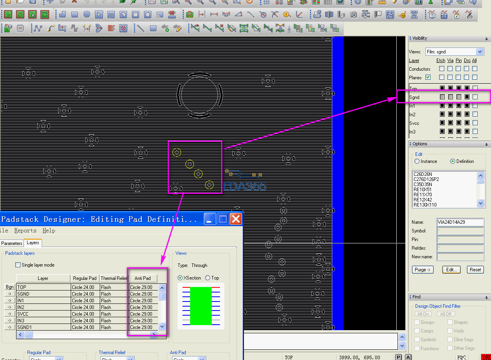Open the Reports menu
Image resolution: width=491 pixels, height=360 pixels.
click(x=25, y=230)
